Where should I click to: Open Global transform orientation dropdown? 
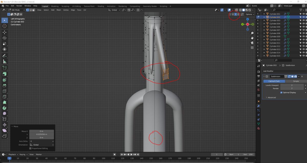(x=114, y=10)
